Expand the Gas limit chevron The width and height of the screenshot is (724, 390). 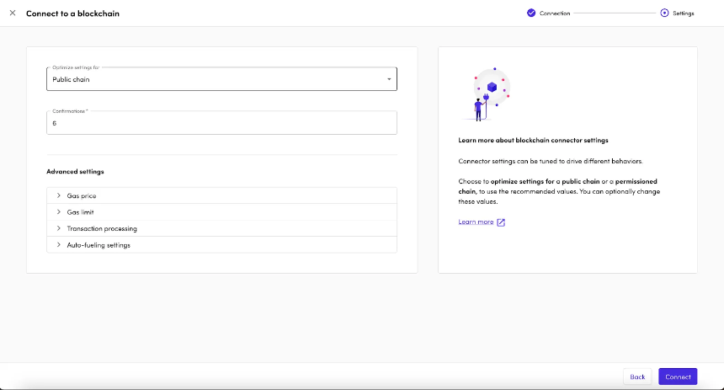tap(59, 212)
